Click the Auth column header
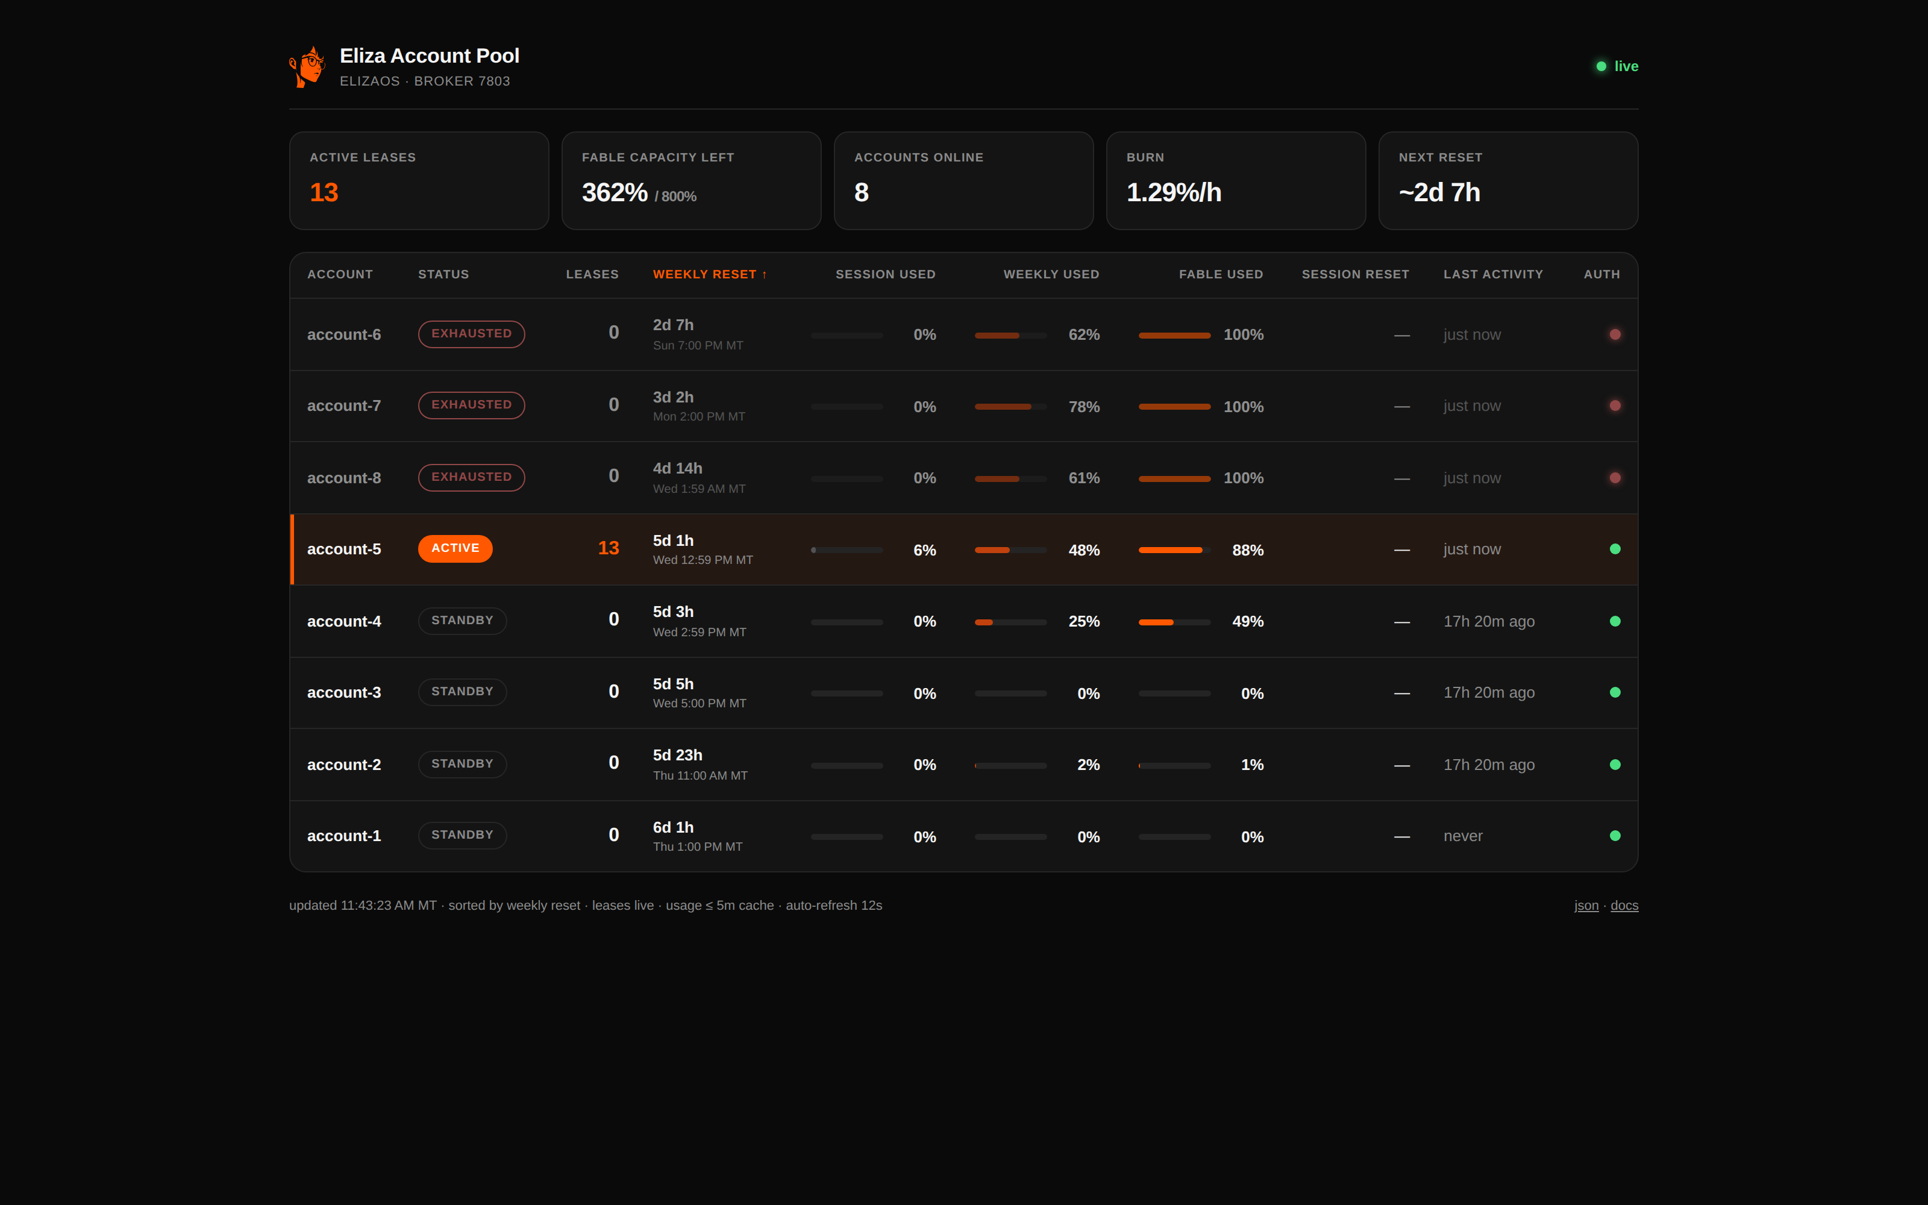 tap(1601, 274)
